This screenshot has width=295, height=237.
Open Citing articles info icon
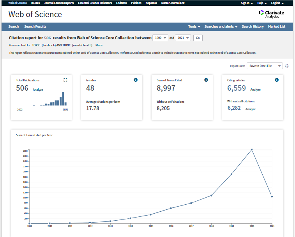tap(277, 80)
